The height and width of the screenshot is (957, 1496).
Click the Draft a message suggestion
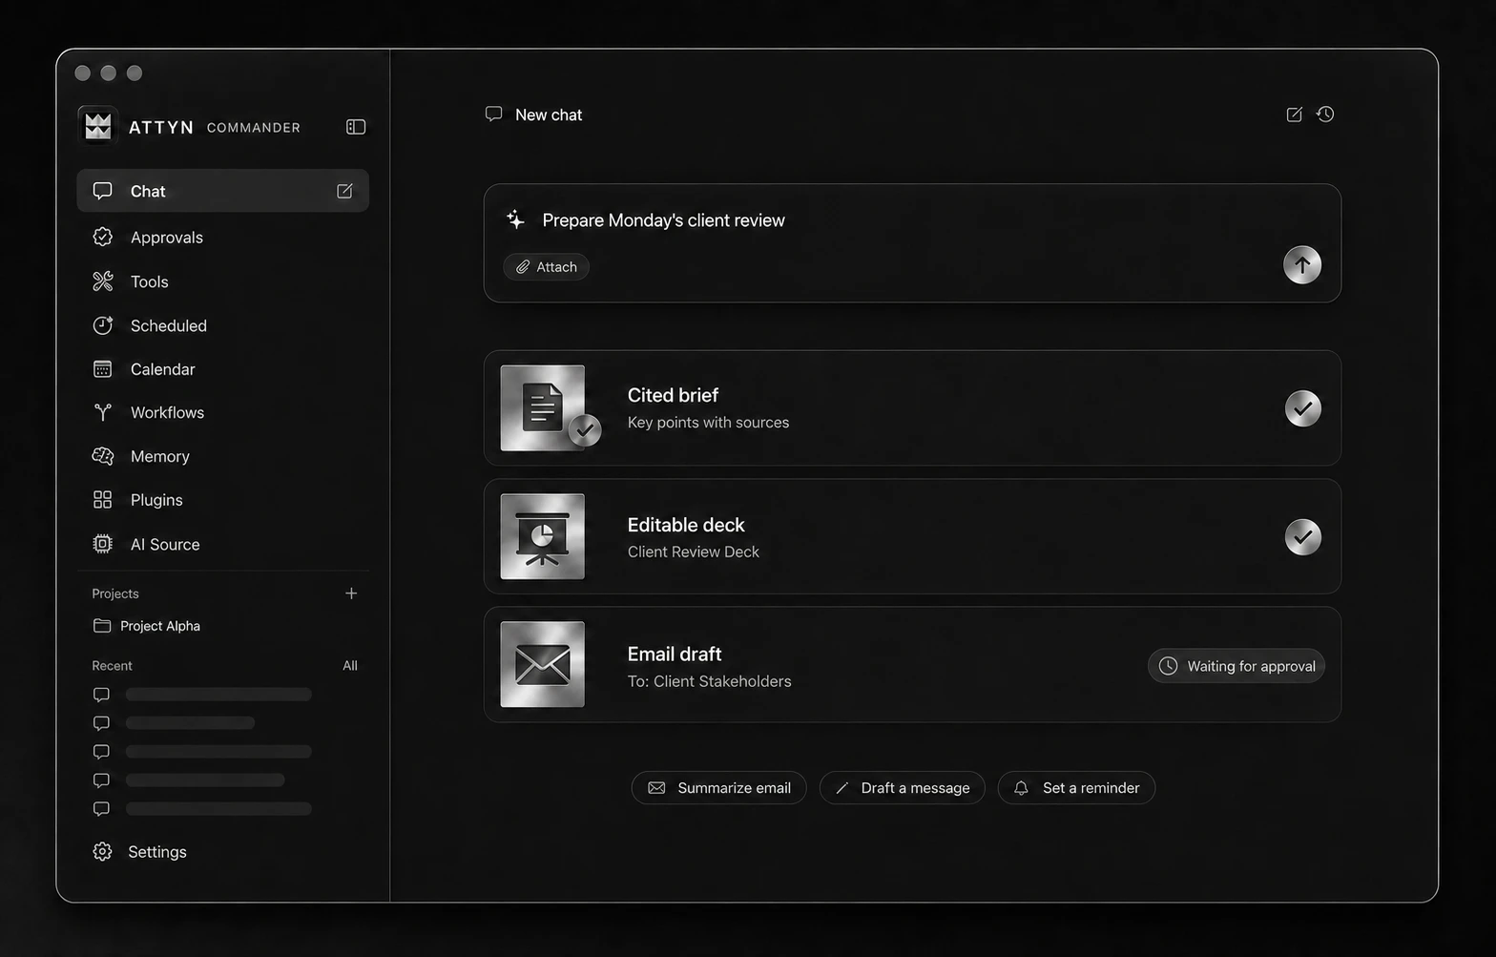903,788
